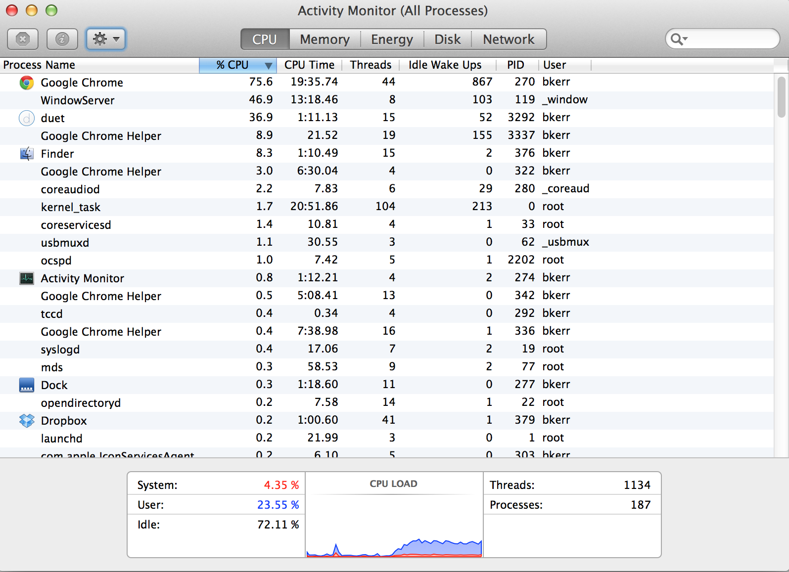Select the mds process
The height and width of the screenshot is (572, 789).
[387, 367]
